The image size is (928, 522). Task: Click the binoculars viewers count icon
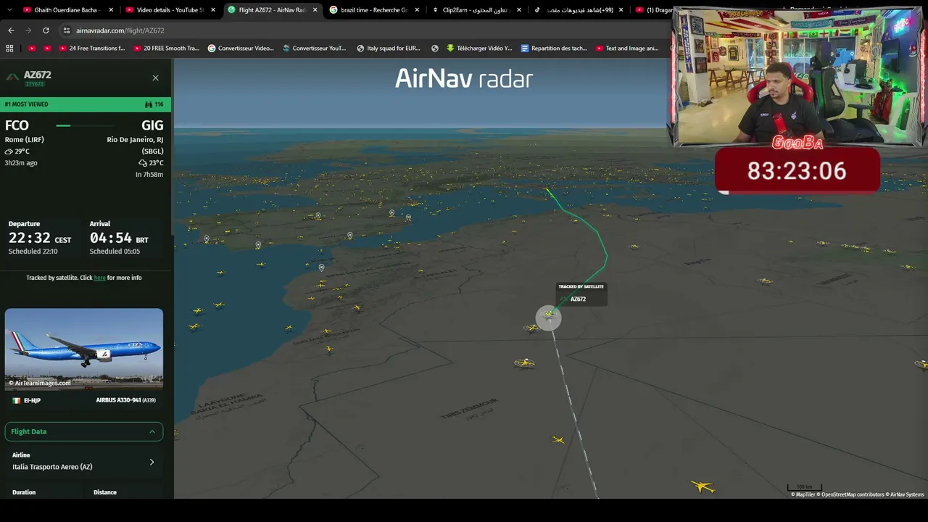149,104
